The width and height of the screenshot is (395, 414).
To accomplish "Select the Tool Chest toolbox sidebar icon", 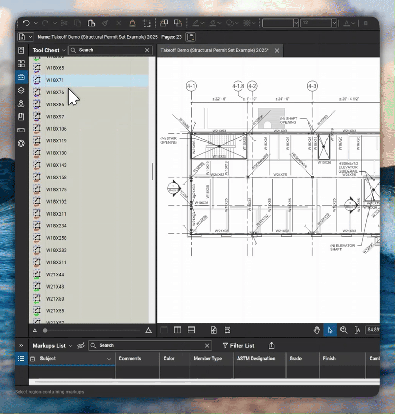I will pos(21,77).
